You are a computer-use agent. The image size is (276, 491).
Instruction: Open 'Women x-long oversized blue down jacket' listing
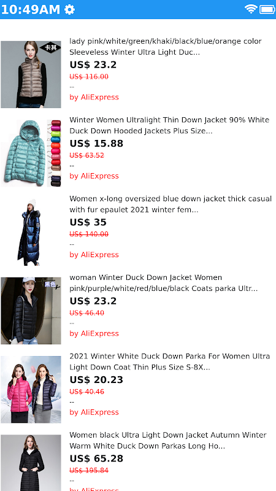tap(171, 204)
